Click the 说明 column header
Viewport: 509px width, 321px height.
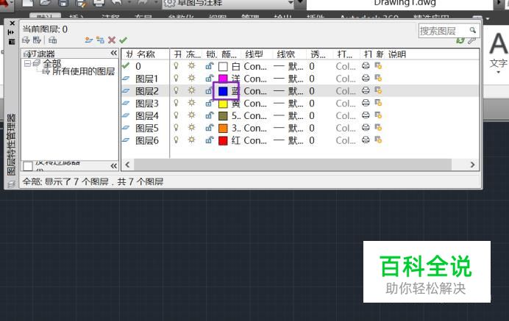(397, 54)
